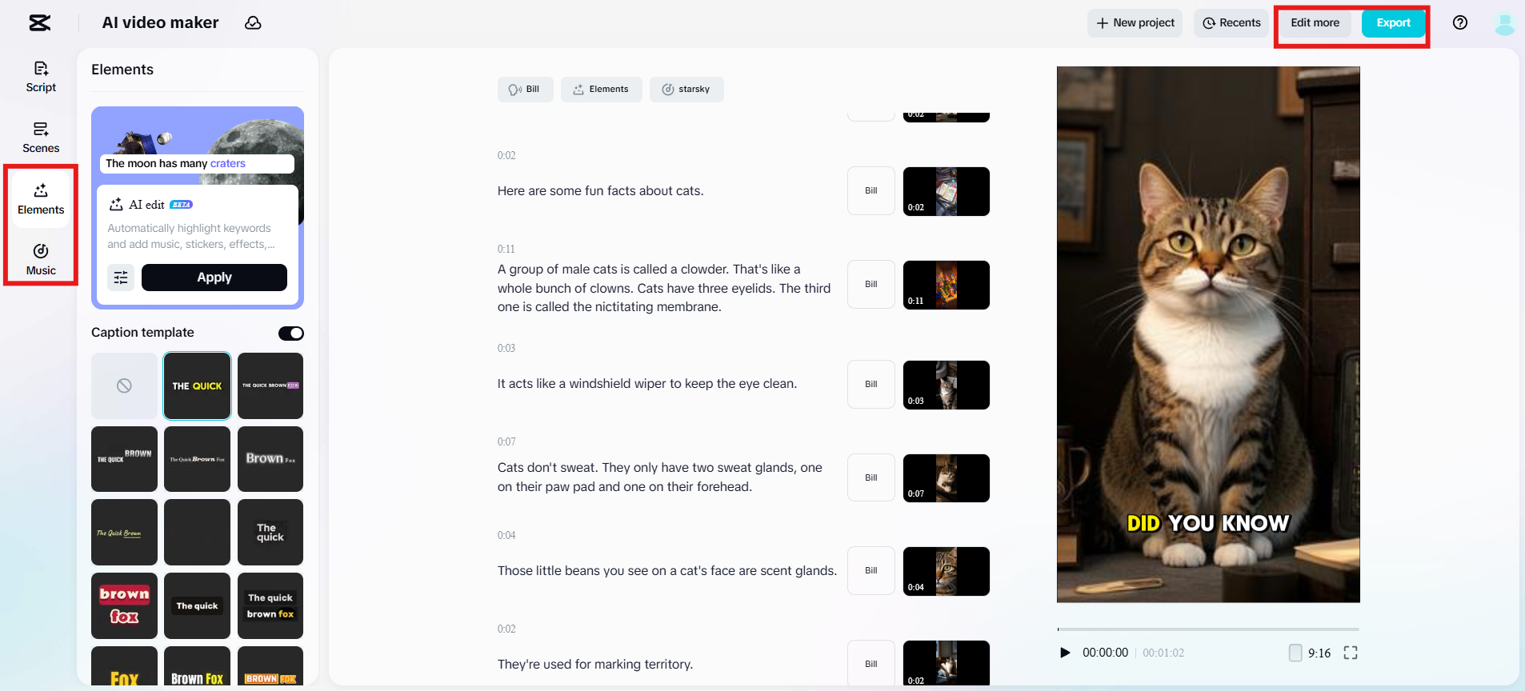Open the 9:16 aspect ratio selector
The image size is (1525, 691).
click(x=1310, y=653)
